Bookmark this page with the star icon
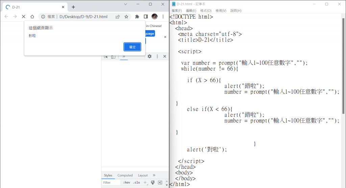346x188 pixels. (x=126, y=17)
